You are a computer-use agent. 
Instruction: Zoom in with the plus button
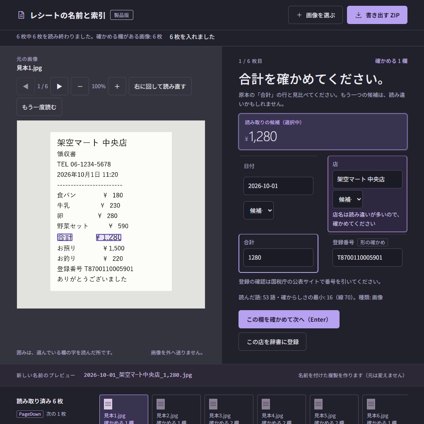(117, 86)
